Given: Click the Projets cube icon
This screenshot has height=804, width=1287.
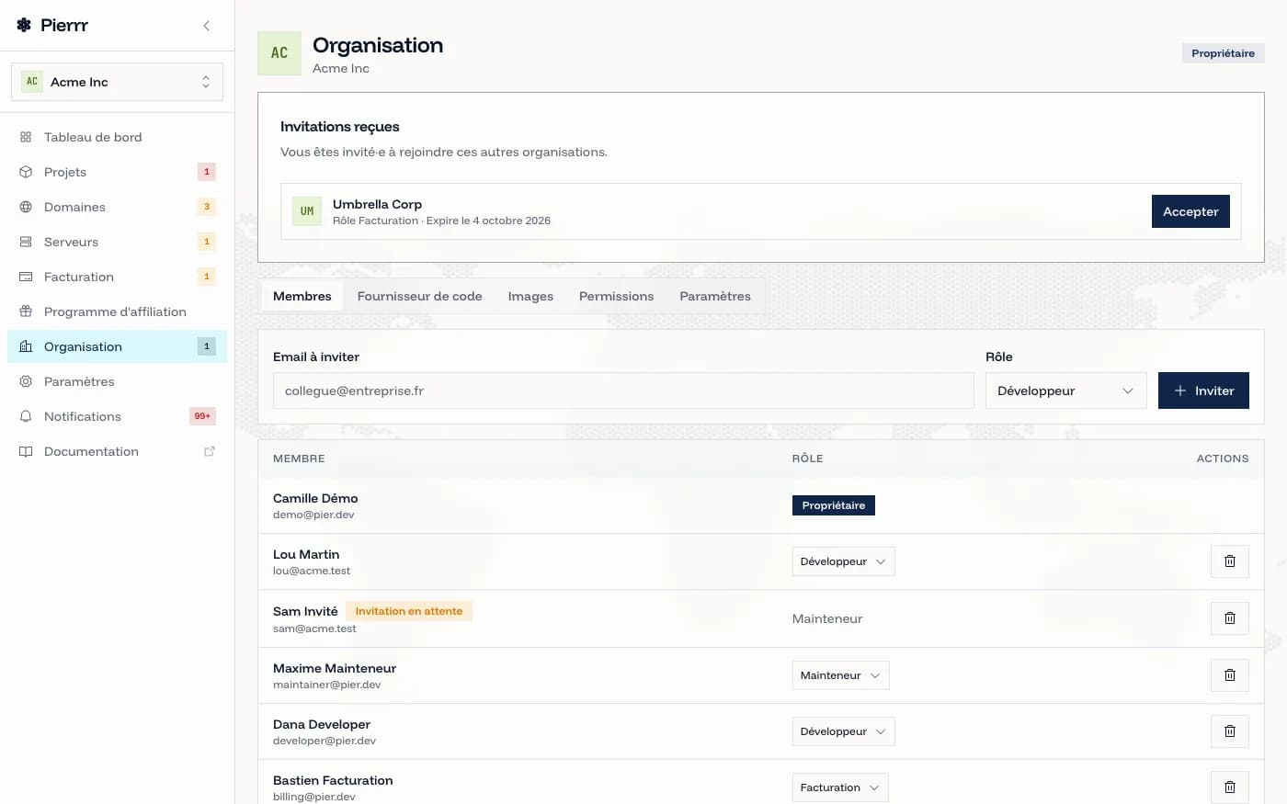Looking at the screenshot, I should click(x=26, y=172).
